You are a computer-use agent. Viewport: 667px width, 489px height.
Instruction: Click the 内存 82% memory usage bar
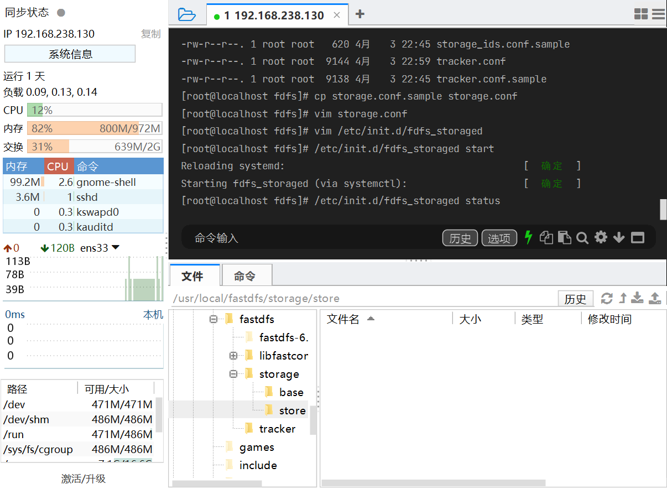tap(95, 128)
